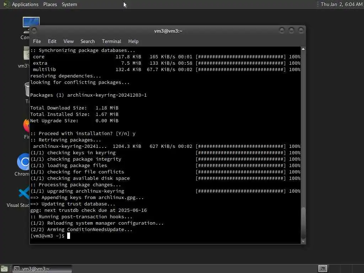This screenshot has height=273, width=364.
Task: Click the 'loading package files' line
Action: 69,166
